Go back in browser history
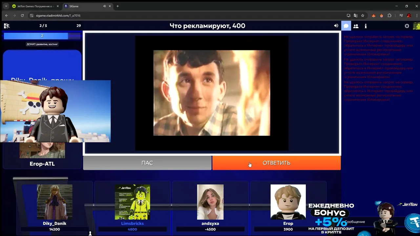The image size is (420, 236). pyautogui.click(x=7, y=15)
